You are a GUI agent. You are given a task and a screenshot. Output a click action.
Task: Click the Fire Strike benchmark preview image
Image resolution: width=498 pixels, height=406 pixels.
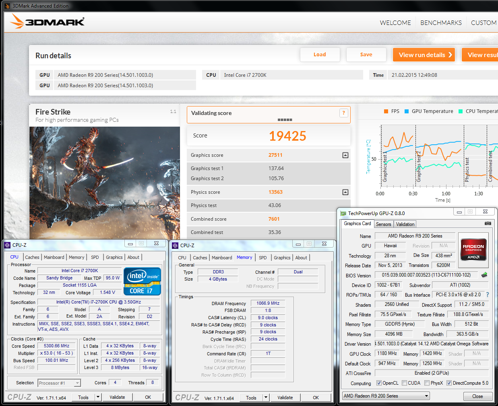[105, 183]
